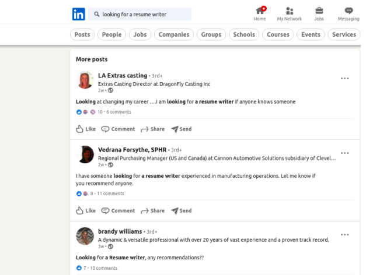Screen dimensions: 366x278
Task: Filter results by Jobs
Action: tap(140, 34)
